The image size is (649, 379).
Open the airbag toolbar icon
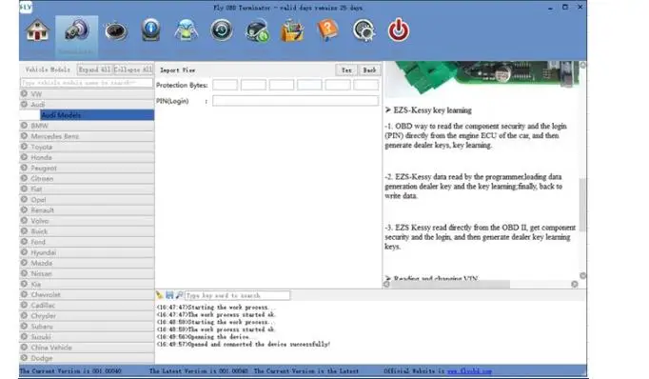click(x=186, y=30)
